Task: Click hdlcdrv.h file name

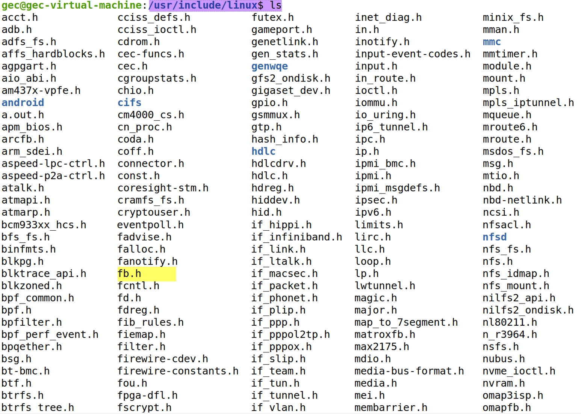Action: tap(279, 164)
